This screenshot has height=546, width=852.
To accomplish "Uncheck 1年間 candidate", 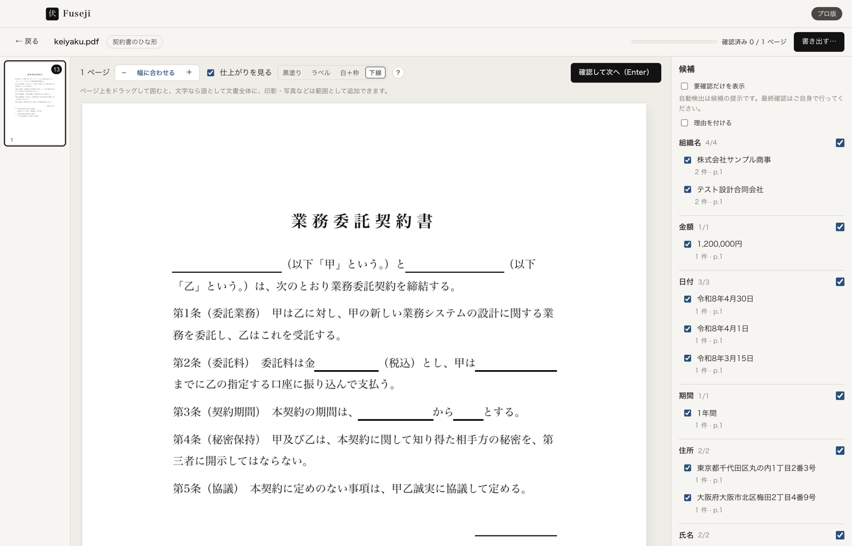I will click(x=687, y=413).
